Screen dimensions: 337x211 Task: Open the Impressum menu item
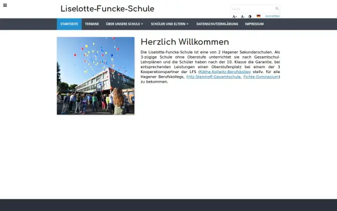(254, 24)
